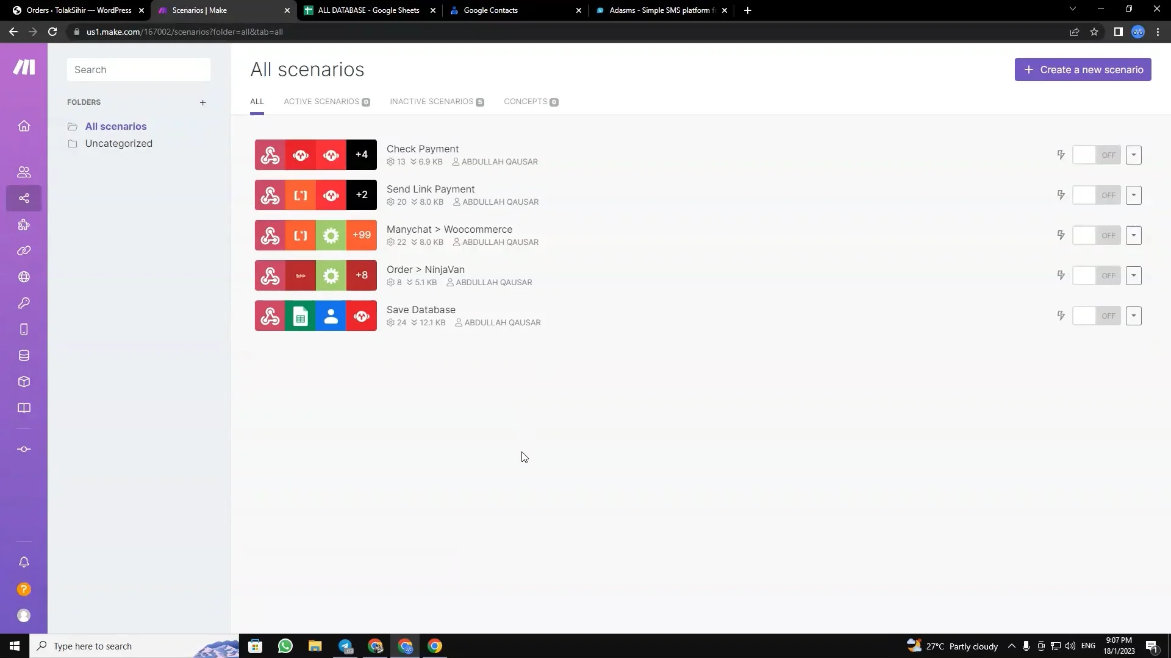Image resolution: width=1171 pixels, height=658 pixels.
Task: Expand options dropdown for Check Payment
Action: (1134, 155)
